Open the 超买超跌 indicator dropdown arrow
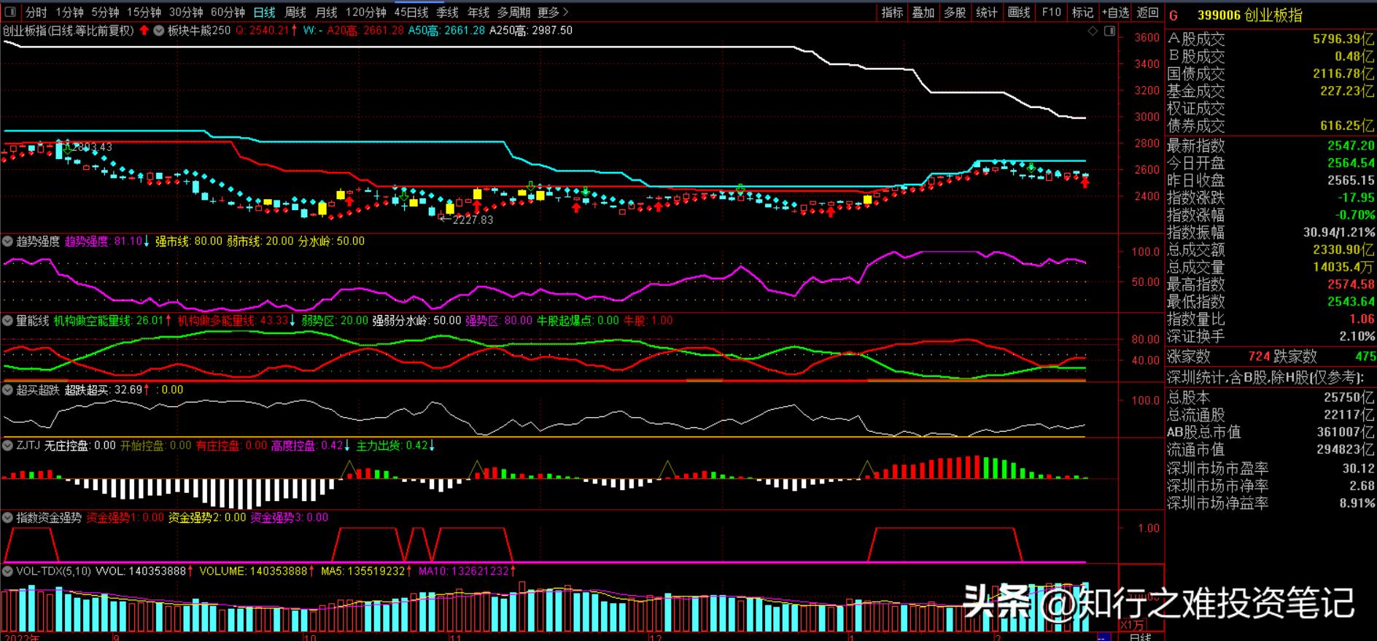The height and width of the screenshot is (641, 1377). click(7, 390)
